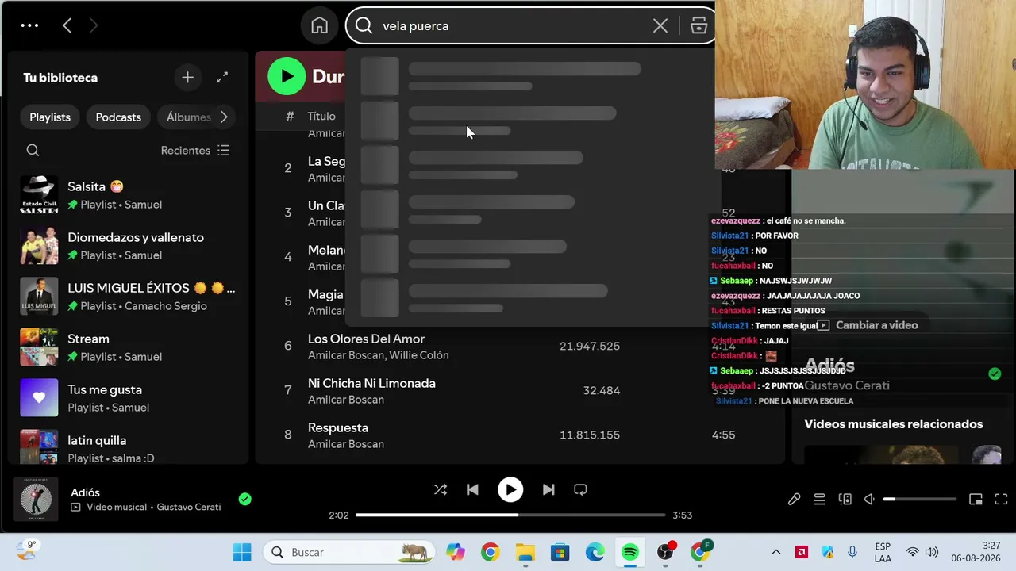Open the Spotify Home button
This screenshot has width=1016, height=571.
(319, 25)
